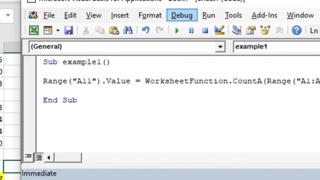320x180 pixels.
Task: Click the 'Sub example1()' code line
Action: (76, 62)
